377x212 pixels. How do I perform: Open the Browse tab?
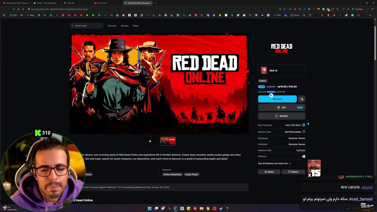point(125,26)
